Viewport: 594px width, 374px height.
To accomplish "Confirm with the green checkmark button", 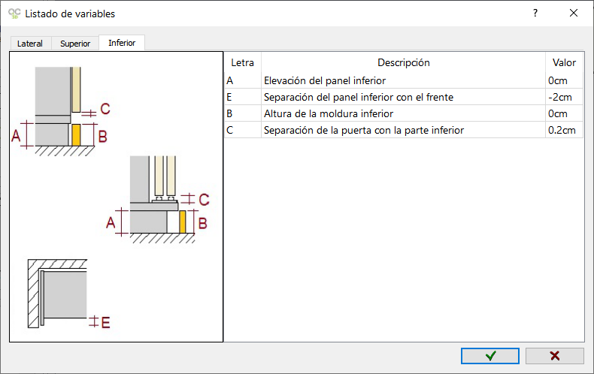I will 489,356.
